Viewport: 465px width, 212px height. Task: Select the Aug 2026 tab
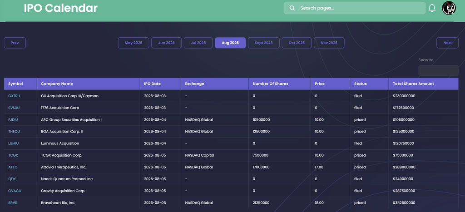tap(230, 43)
